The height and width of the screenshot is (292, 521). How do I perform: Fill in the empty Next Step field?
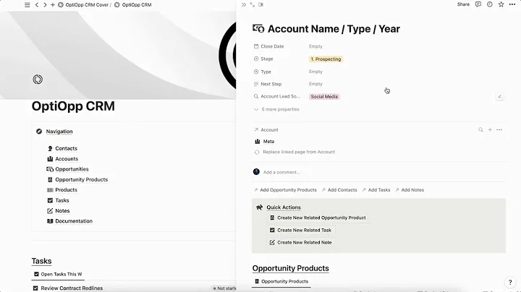pos(315,84)
